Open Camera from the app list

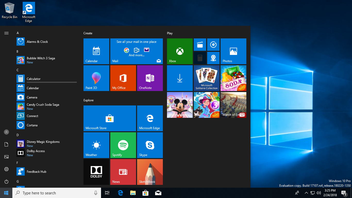47,97
